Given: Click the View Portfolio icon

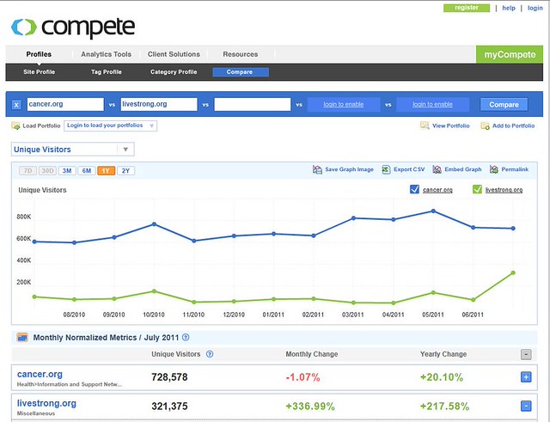Looking at the screenshot, I should tap(425, 125).
